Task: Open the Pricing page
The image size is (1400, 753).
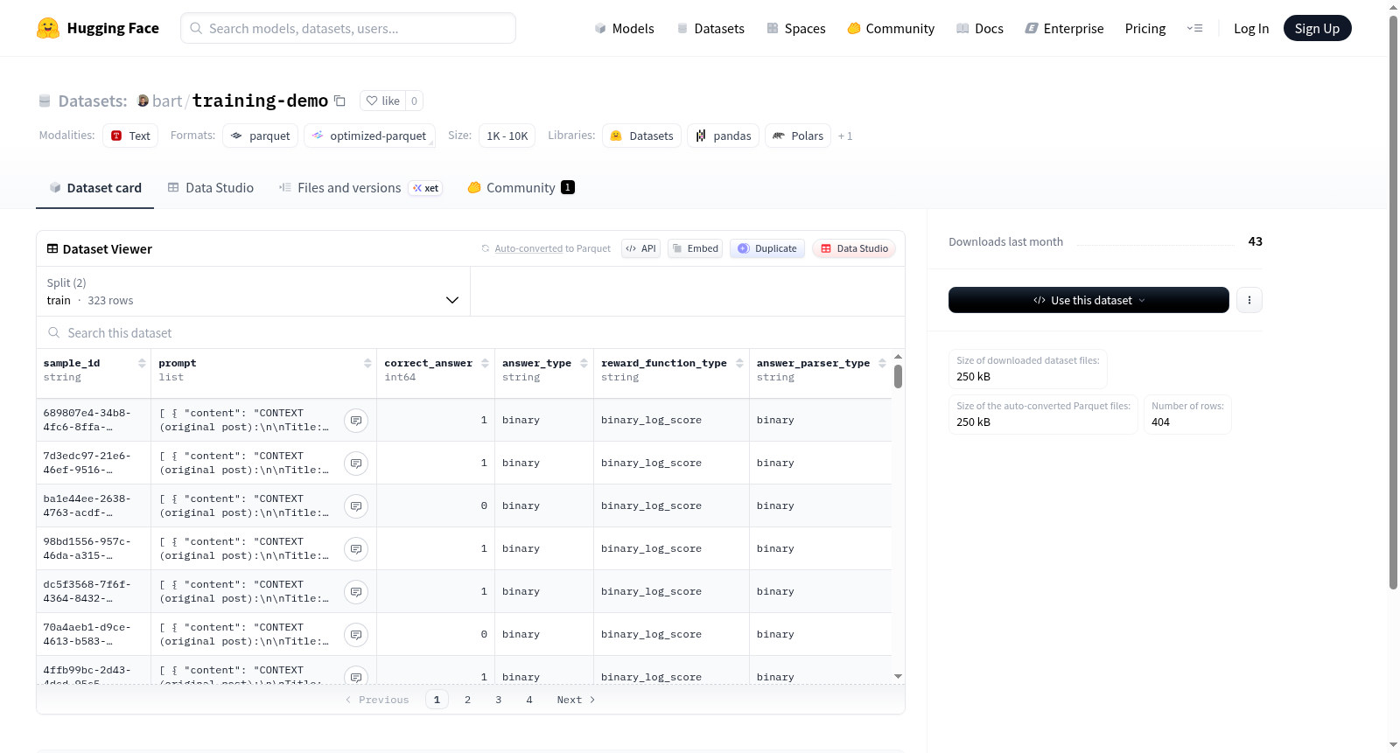Action: tap(1145, 28)
